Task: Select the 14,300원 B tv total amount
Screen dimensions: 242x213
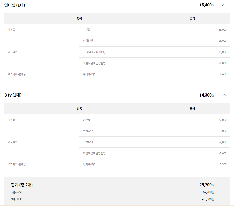Action: click(207, 95)
